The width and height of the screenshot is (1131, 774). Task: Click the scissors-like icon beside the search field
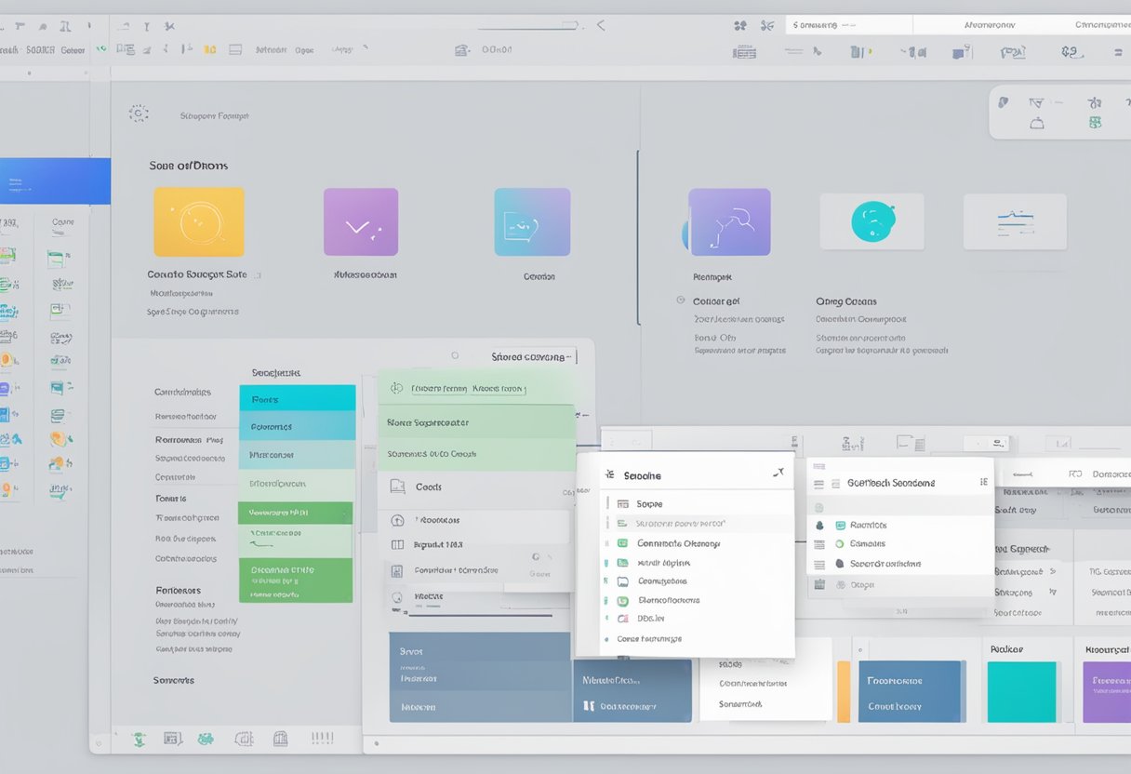767,25
